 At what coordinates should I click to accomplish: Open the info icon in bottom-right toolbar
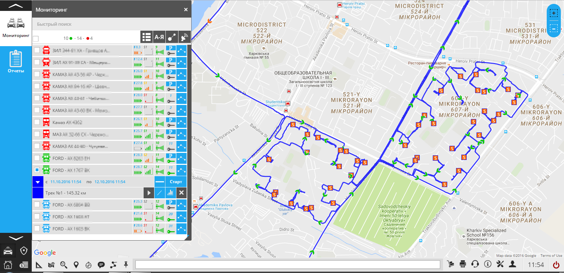pos(488,264)
